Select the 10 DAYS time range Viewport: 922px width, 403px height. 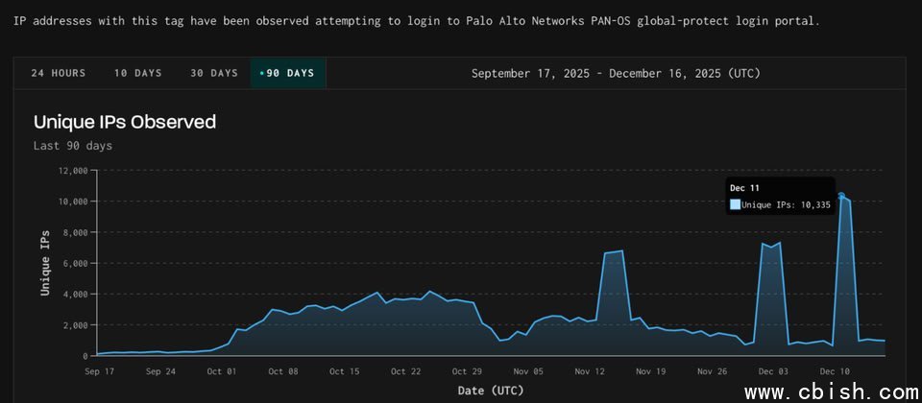[137, 73]
